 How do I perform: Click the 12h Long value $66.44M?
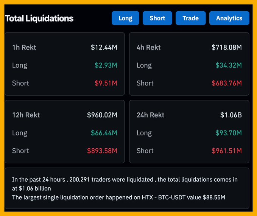click(x=104, y=133)
